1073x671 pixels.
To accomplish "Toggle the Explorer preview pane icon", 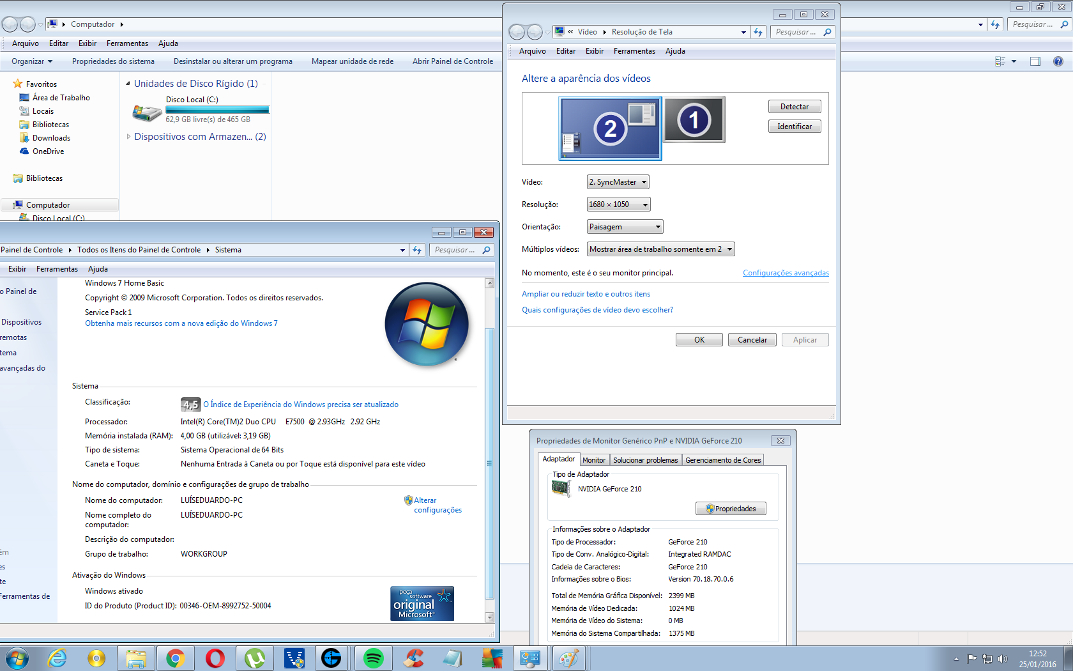I will [1035, 61].
